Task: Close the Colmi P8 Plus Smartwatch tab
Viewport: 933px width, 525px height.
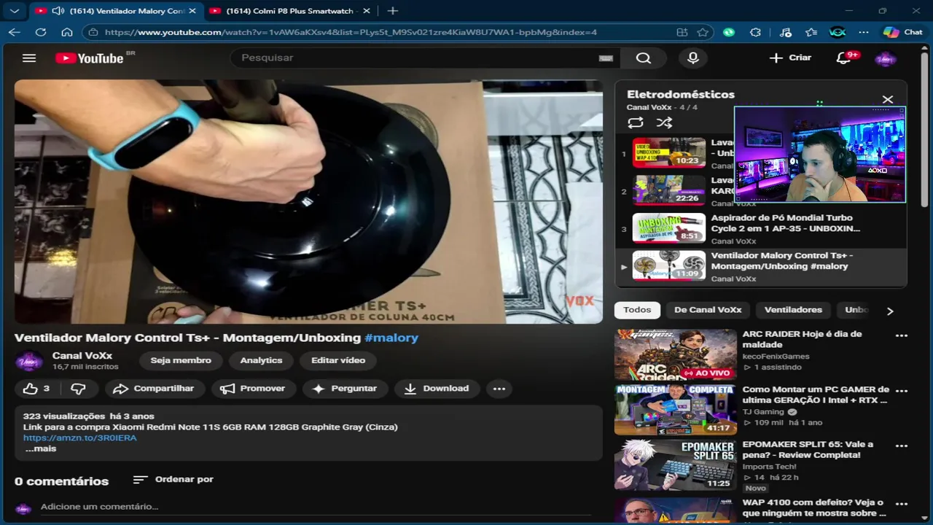Action: point(367,11)
